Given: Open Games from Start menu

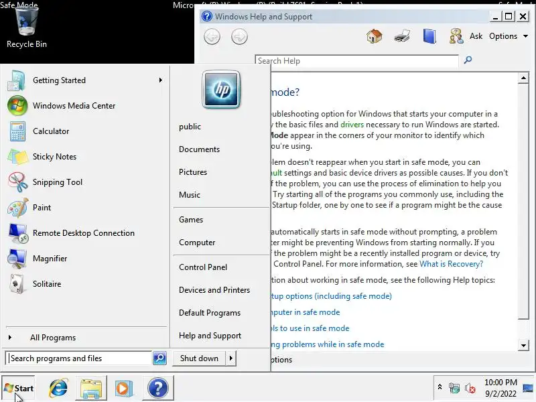Looking at the screenshot, I should coord(191,220).
